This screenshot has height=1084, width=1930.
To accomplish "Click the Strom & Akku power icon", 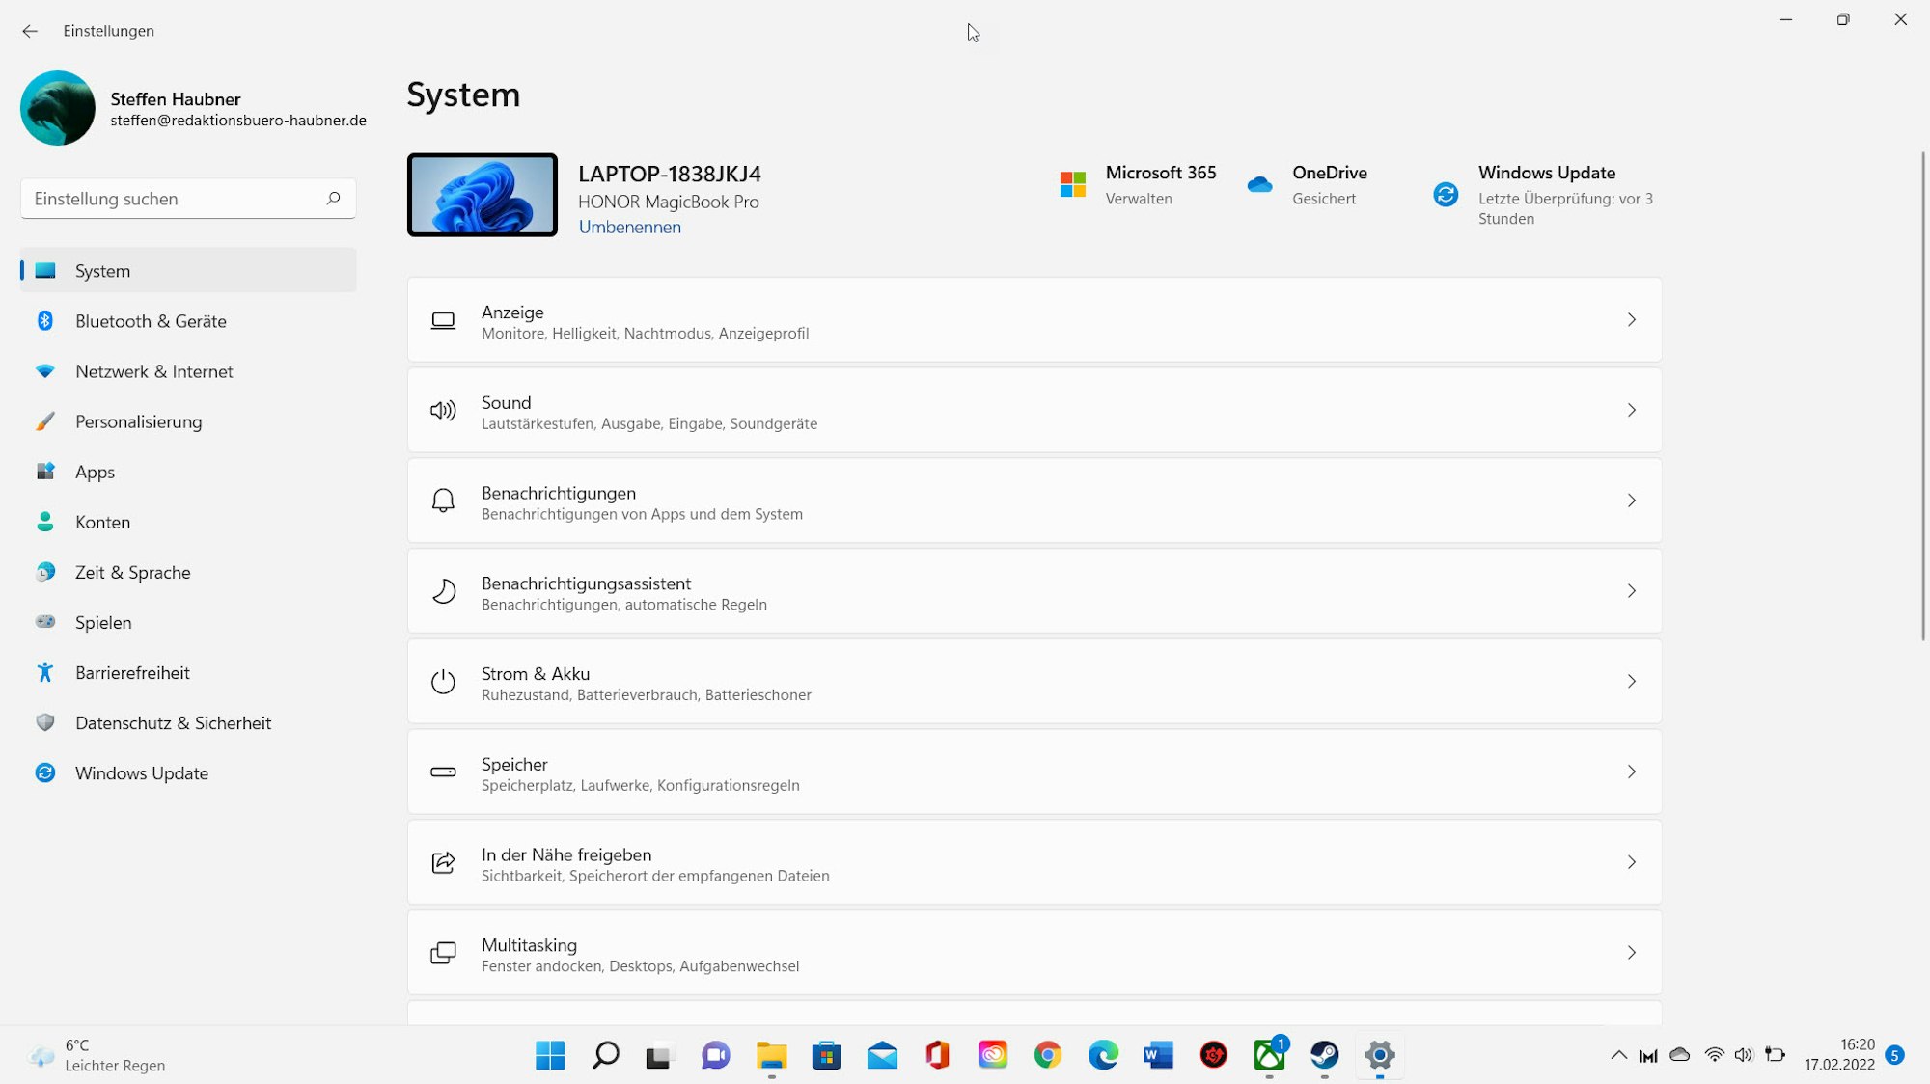I will click(443, 682).
